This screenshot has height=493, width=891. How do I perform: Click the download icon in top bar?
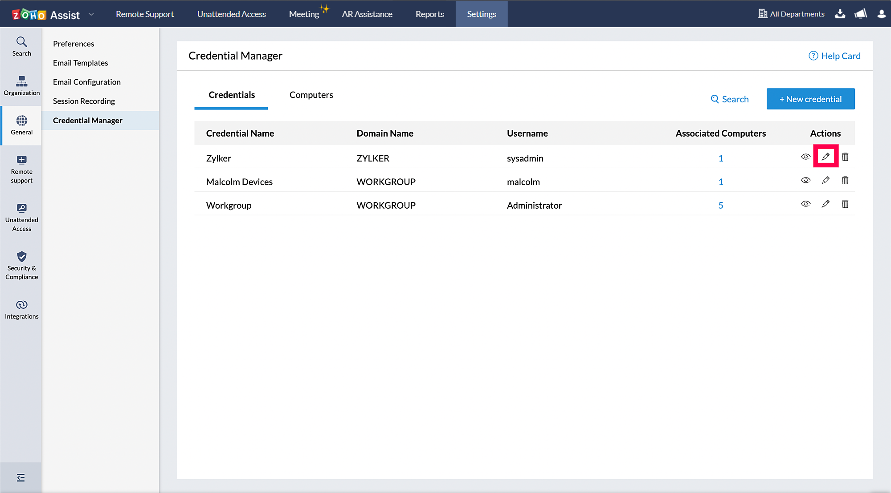pos(840,14)
